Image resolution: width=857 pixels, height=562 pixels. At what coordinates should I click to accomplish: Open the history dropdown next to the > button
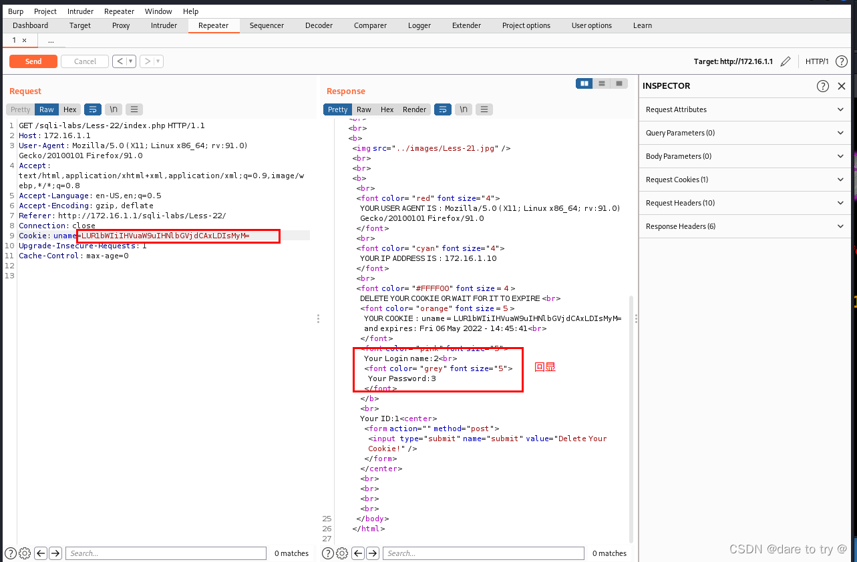point(158,61)
